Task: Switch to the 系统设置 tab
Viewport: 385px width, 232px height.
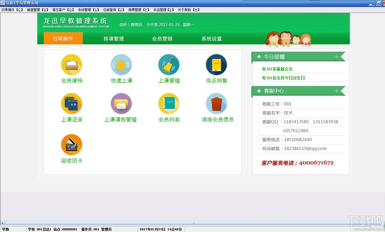Action: (212, 39)
